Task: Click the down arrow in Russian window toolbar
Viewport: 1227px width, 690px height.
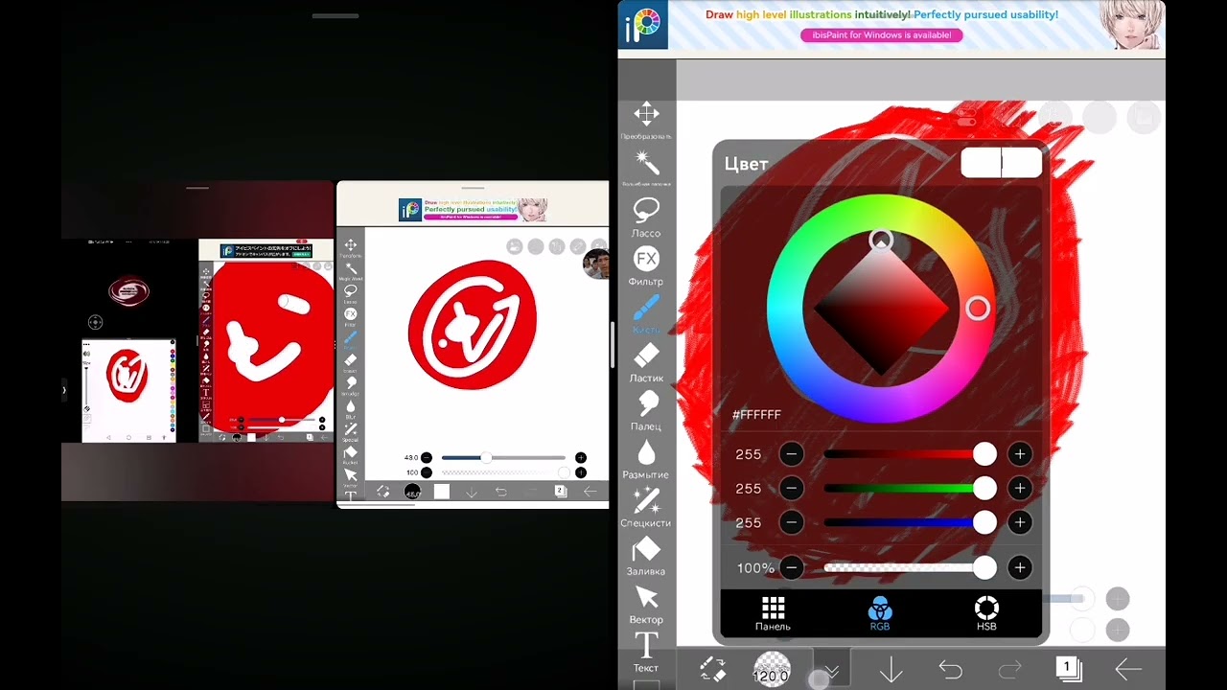Action: point(891,669)
